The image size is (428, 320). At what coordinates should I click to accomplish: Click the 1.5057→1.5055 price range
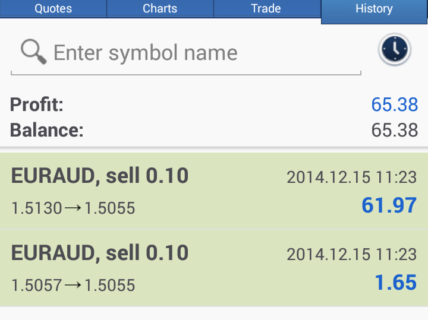tap(73, 285)
